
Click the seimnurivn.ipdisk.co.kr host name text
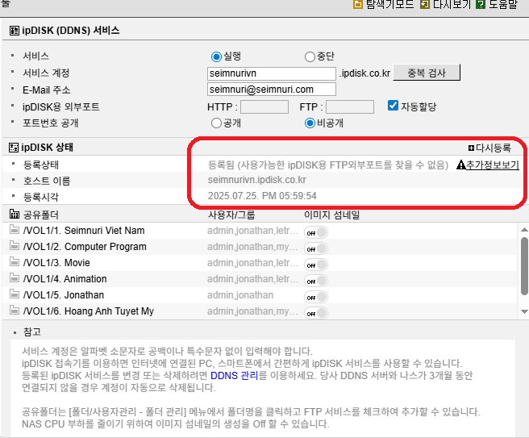coord(257,180)
